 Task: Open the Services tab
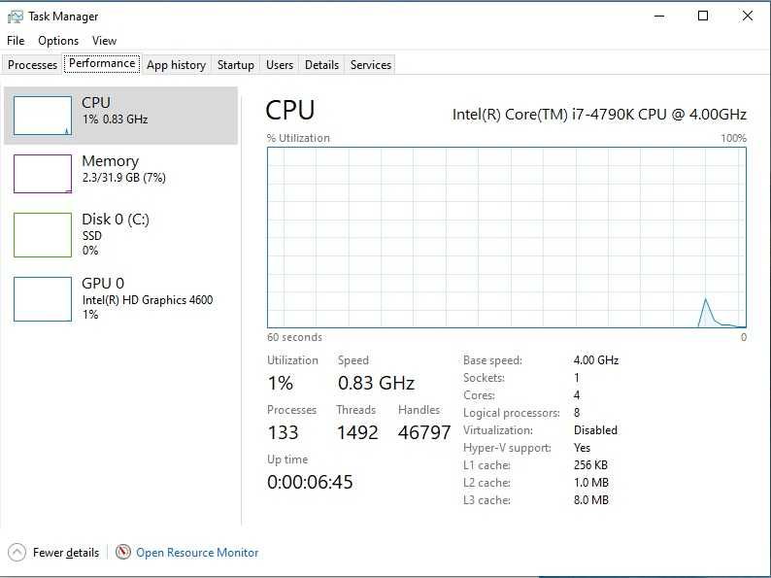tap(371, 65)
